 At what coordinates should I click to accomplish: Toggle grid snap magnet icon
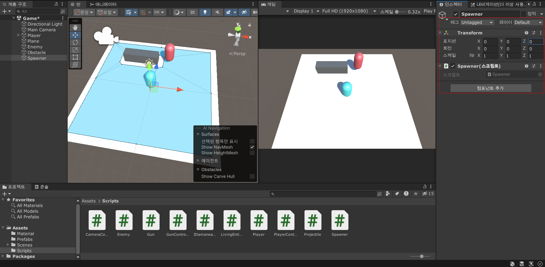[x=143, y=12]
